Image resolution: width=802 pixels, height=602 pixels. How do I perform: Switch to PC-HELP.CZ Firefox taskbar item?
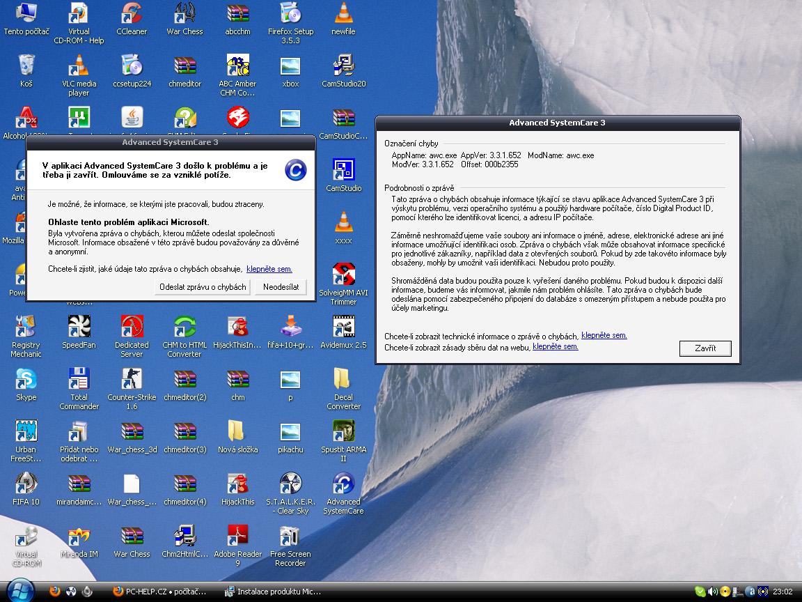coord(160,592)
